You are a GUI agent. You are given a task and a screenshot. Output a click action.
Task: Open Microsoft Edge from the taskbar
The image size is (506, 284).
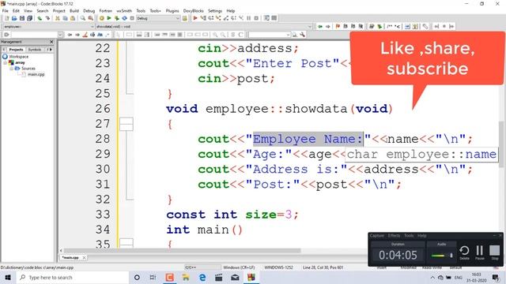[x=202, y=277]
